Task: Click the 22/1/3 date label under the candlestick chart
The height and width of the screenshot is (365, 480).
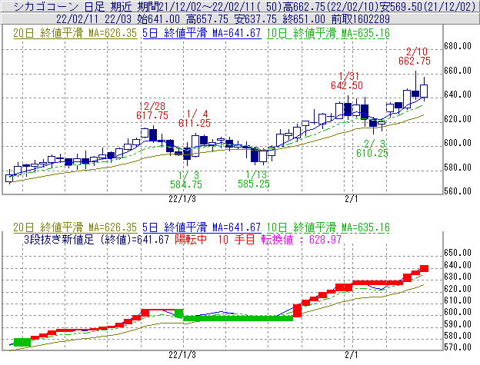Action: (182, 199)
